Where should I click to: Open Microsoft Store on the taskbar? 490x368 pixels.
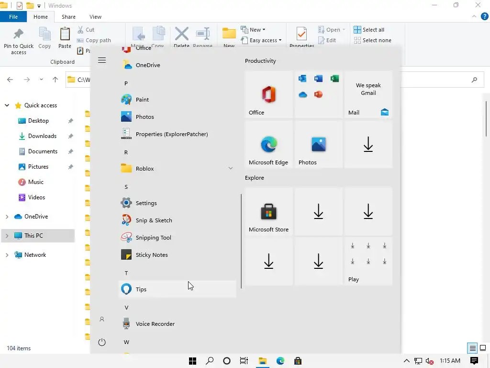pyautogui.click(x=298, y=361)
